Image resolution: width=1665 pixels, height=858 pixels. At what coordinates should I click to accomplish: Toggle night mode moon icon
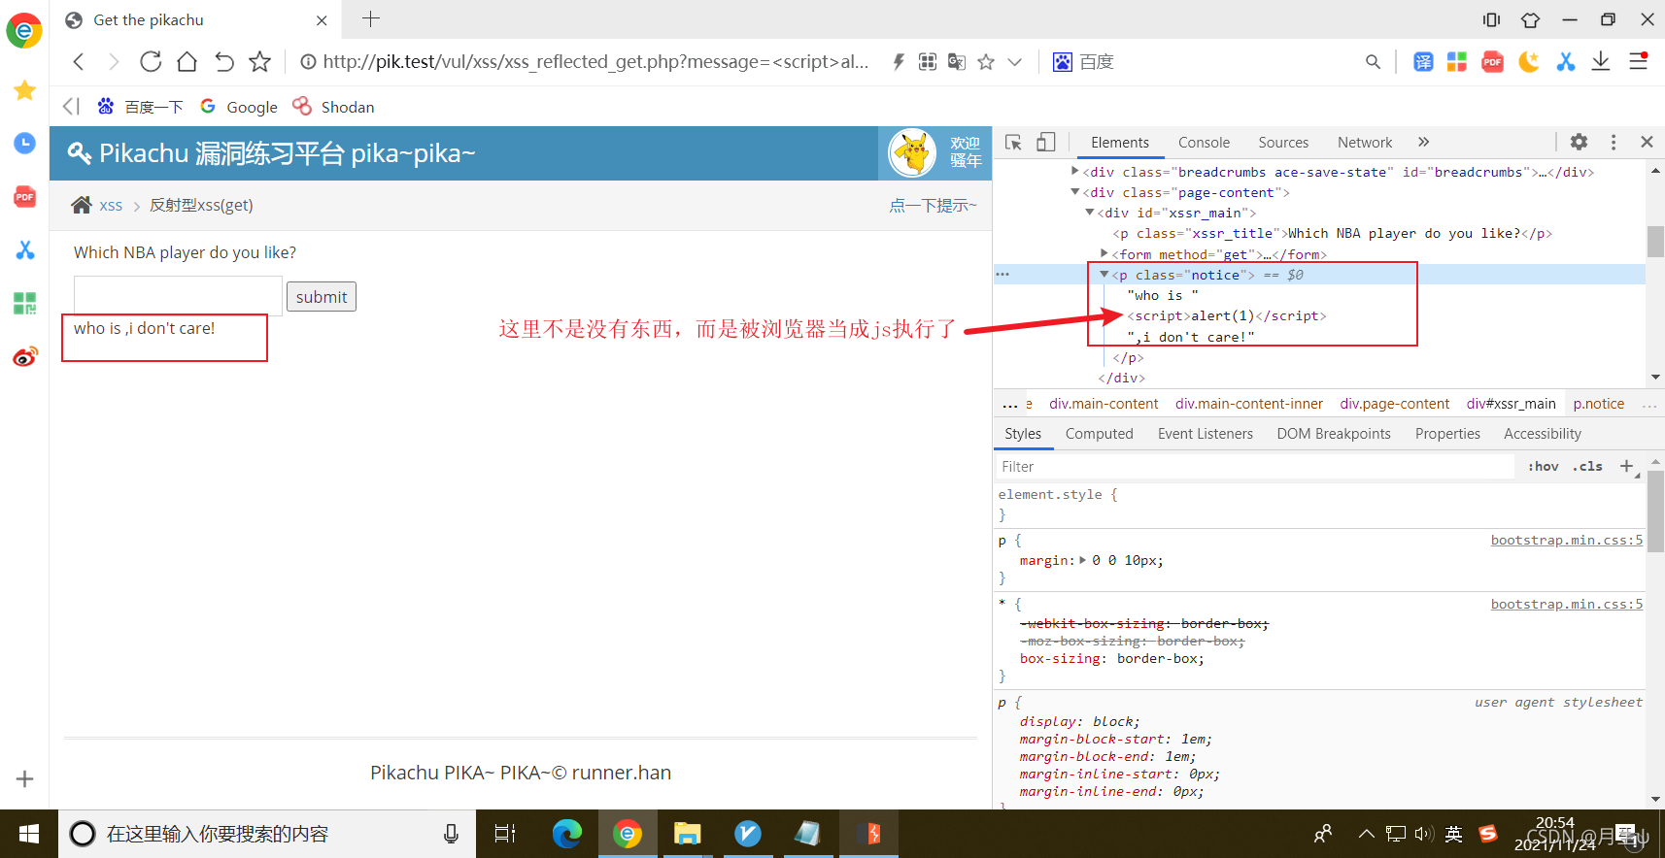point(1528,62)
